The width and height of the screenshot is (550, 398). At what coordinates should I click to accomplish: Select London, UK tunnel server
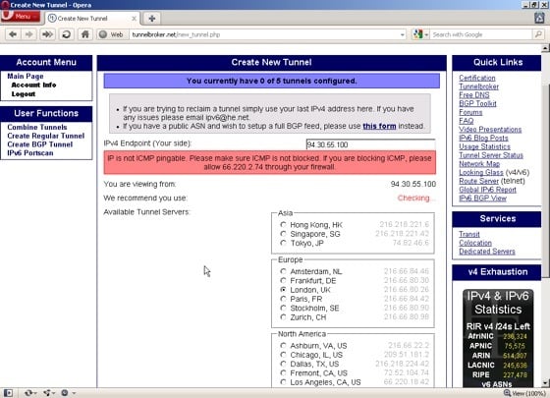pos(283,290)
